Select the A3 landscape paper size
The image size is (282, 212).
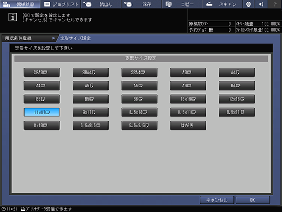(x=188, y=72)
